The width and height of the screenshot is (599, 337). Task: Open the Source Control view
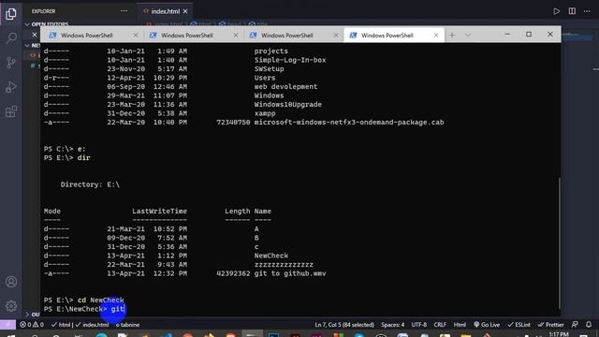pos(11,63)
